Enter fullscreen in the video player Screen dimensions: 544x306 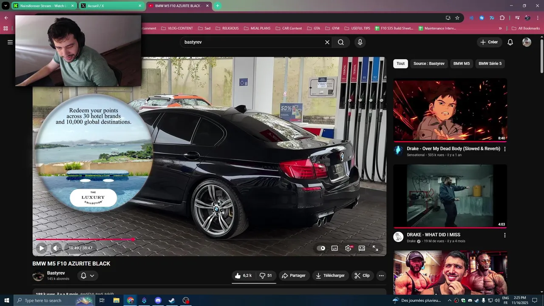[375, 248]
